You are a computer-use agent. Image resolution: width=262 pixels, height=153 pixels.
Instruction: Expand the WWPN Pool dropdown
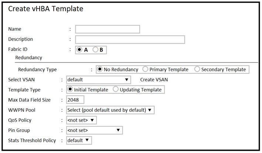(110, 110)
